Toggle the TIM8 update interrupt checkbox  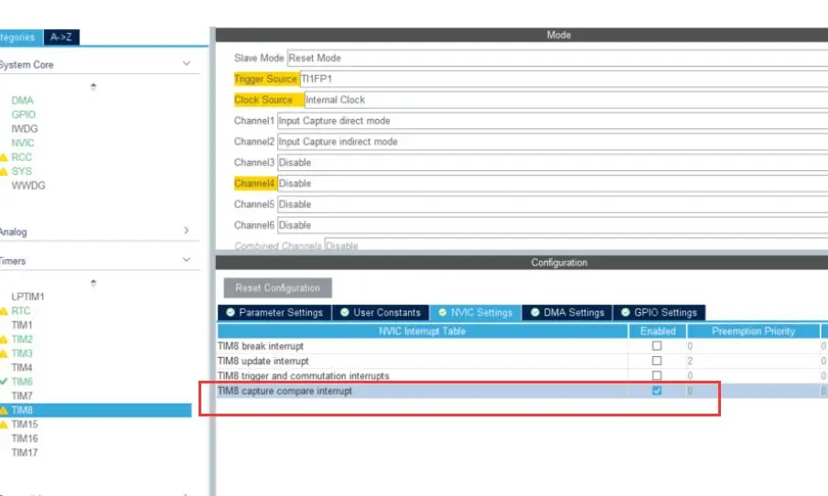pyautogui.click(x=656, y=361)
